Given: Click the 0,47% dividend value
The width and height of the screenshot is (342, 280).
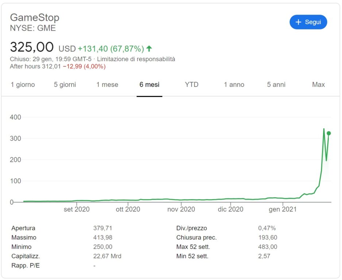Looking at the screenshot, I should tap(267, 228).
